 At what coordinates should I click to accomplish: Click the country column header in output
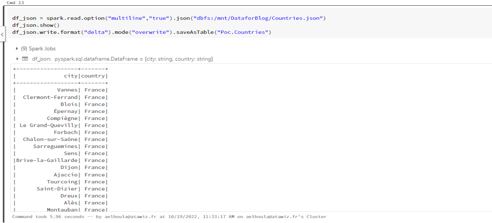click(x=93, y=76)
